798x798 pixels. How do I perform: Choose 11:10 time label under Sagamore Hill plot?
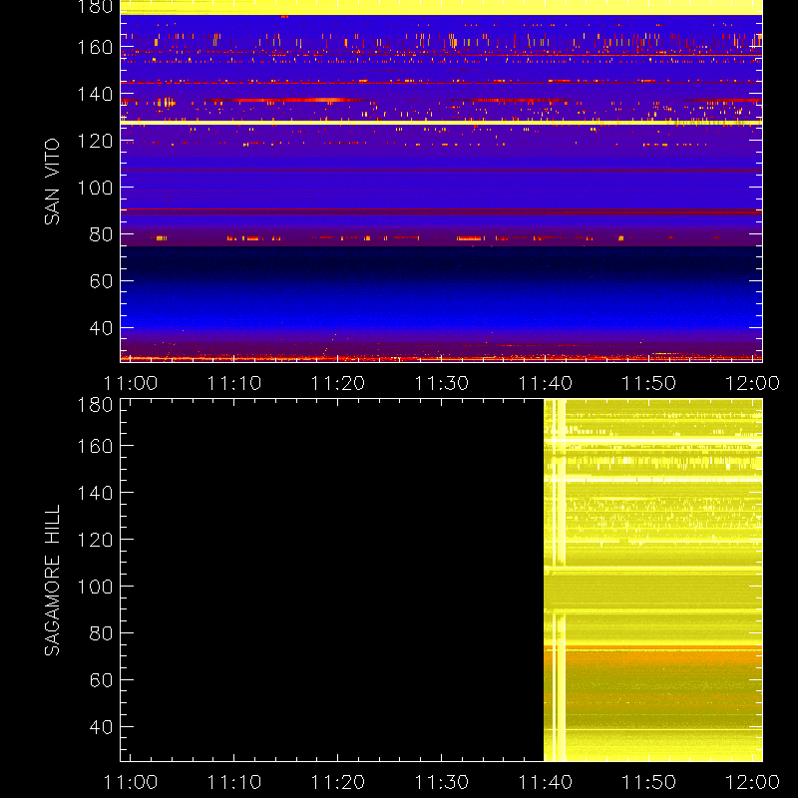click(x=234, y=782)
